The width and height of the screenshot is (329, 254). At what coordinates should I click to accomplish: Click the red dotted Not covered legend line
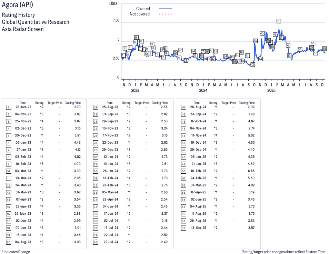point(166,14)
